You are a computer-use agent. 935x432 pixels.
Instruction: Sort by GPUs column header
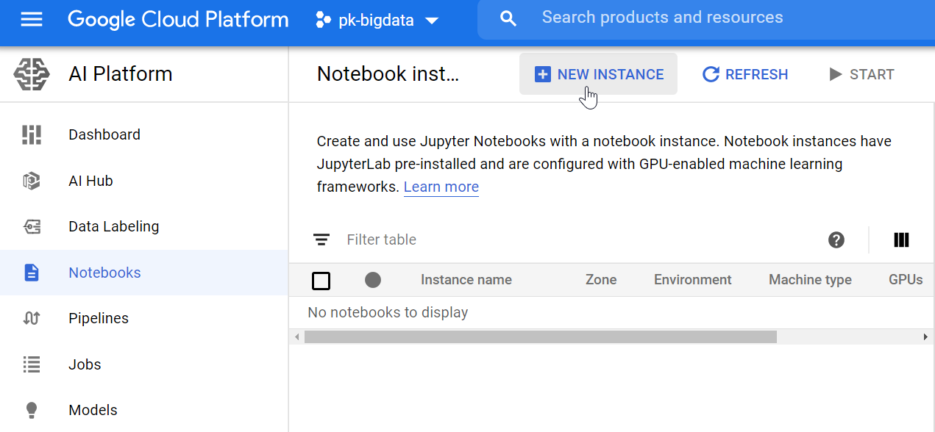click(x=906, y=280)
